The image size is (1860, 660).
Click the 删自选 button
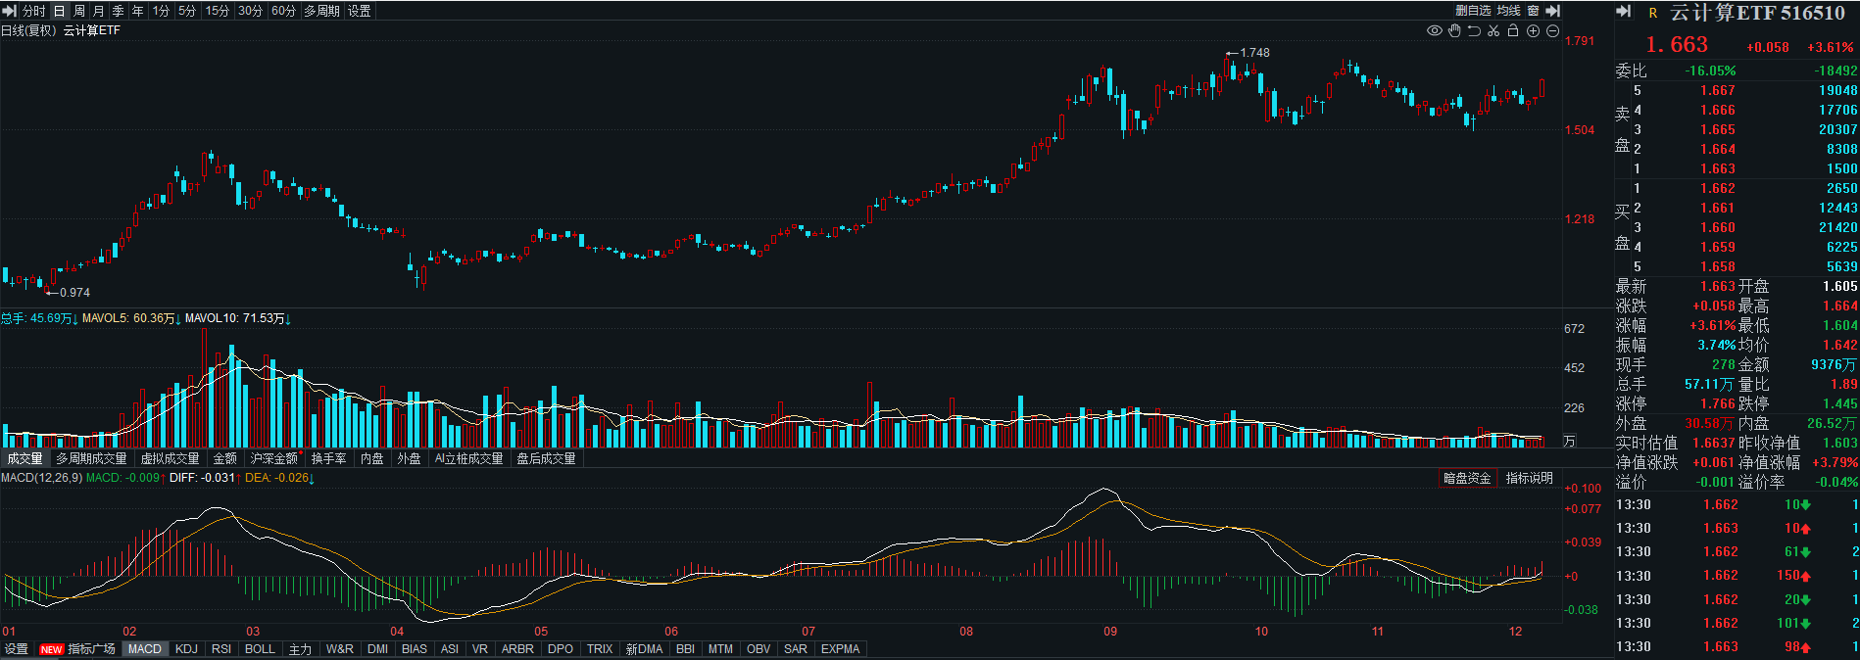(1473, 11)
